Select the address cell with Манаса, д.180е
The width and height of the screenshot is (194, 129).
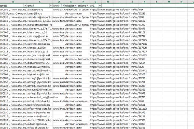(13, 48)
